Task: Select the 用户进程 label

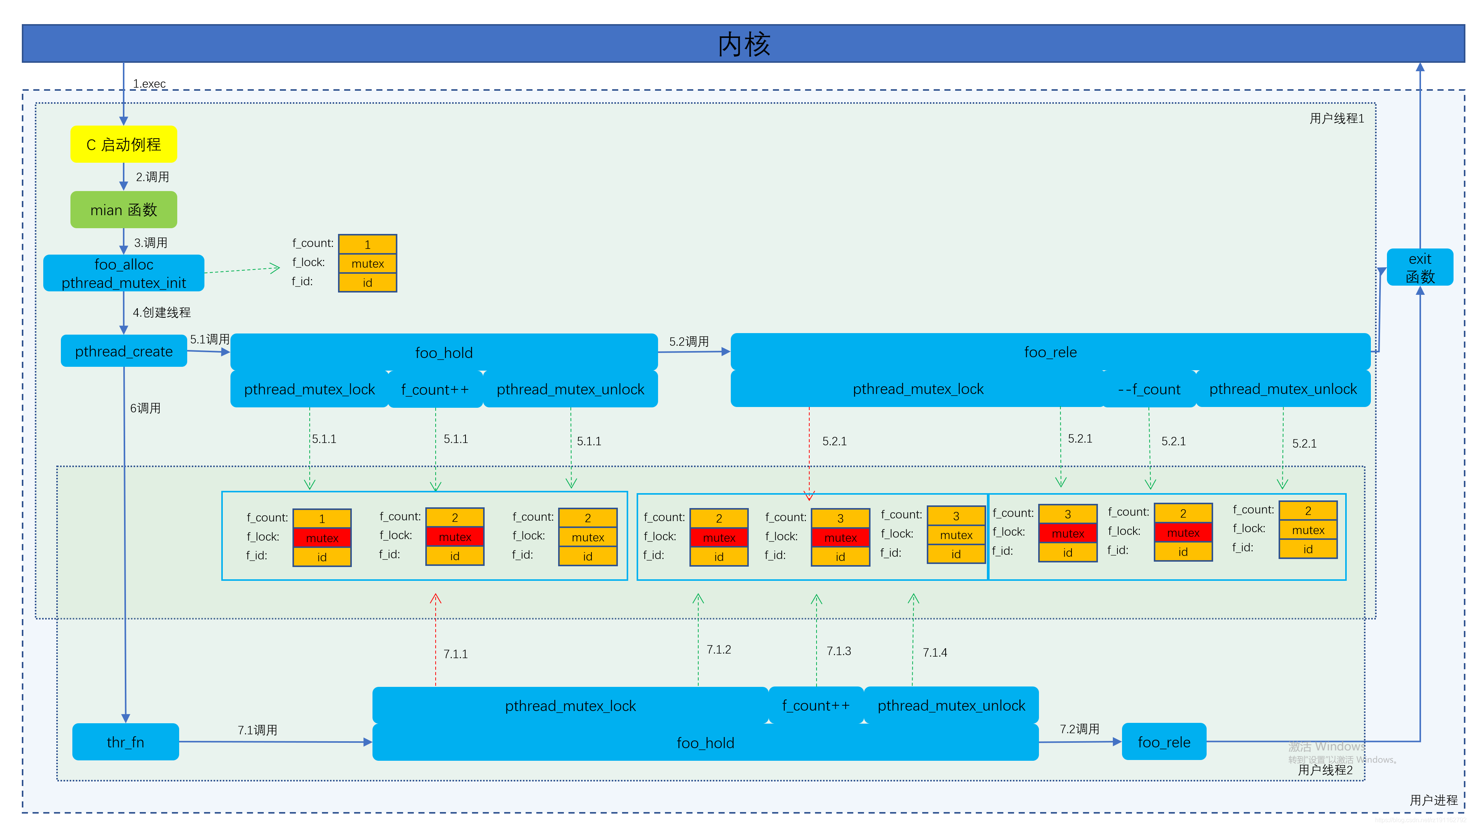Action: (x=1433, y=800)
